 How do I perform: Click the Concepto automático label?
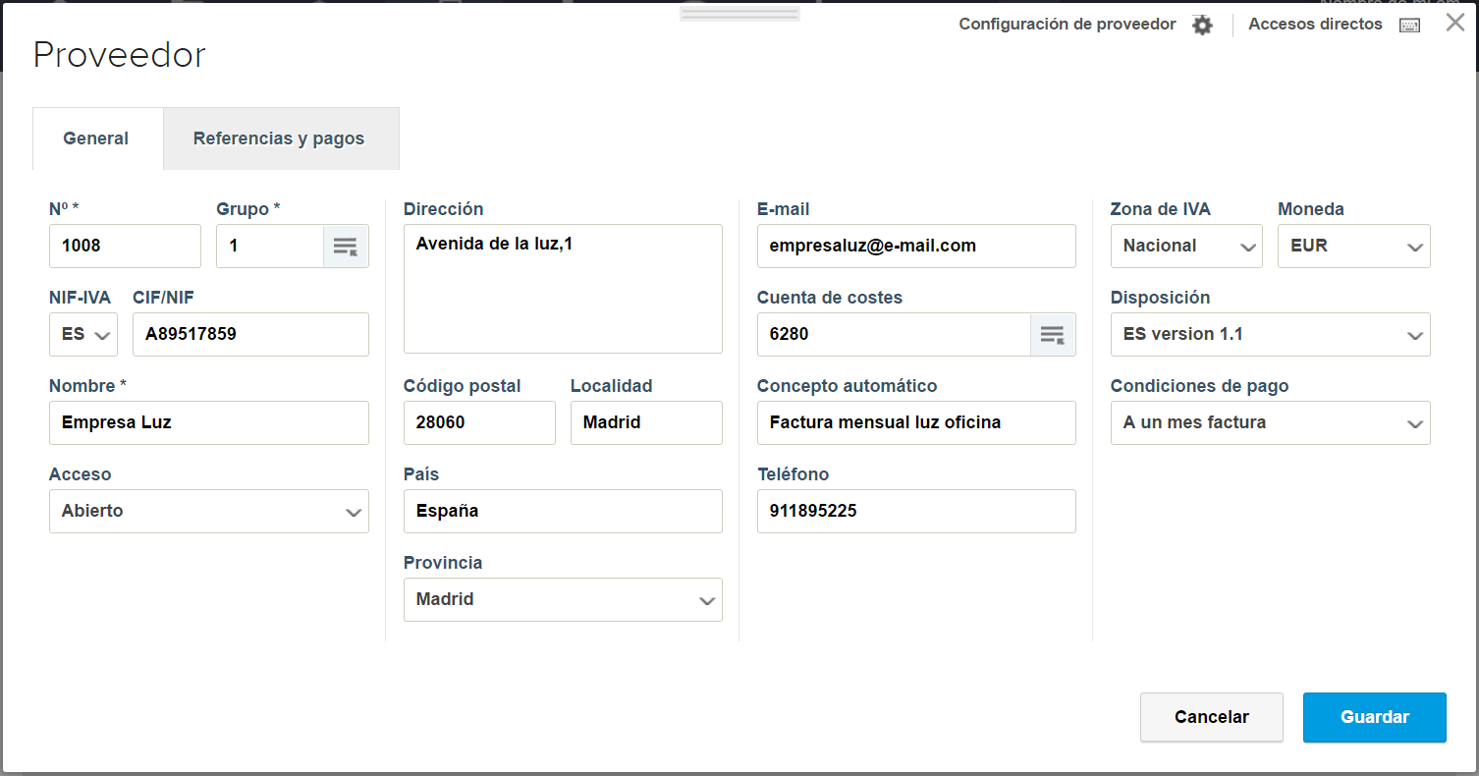pos(847,386)
